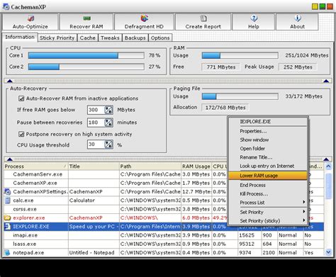336x277 pixels.
Task: Select the imapi.exe process row
Action: [x=164, y=235]
